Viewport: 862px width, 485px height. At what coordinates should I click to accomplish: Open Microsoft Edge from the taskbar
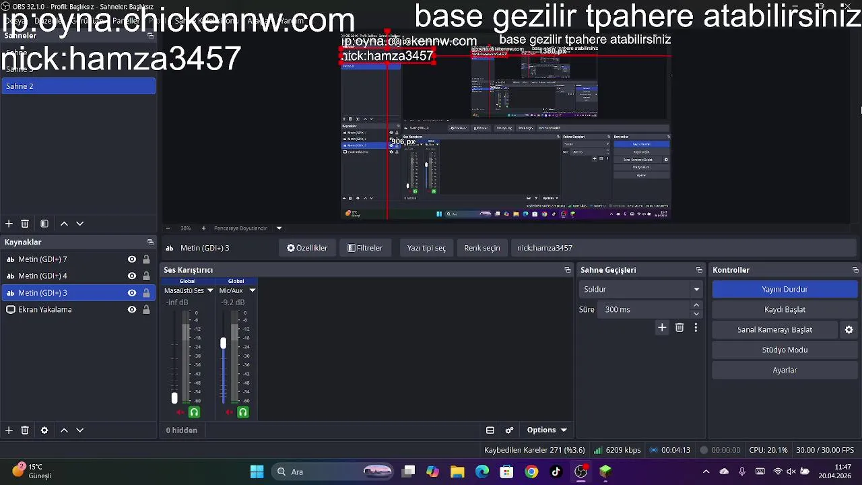pos(482,472)
